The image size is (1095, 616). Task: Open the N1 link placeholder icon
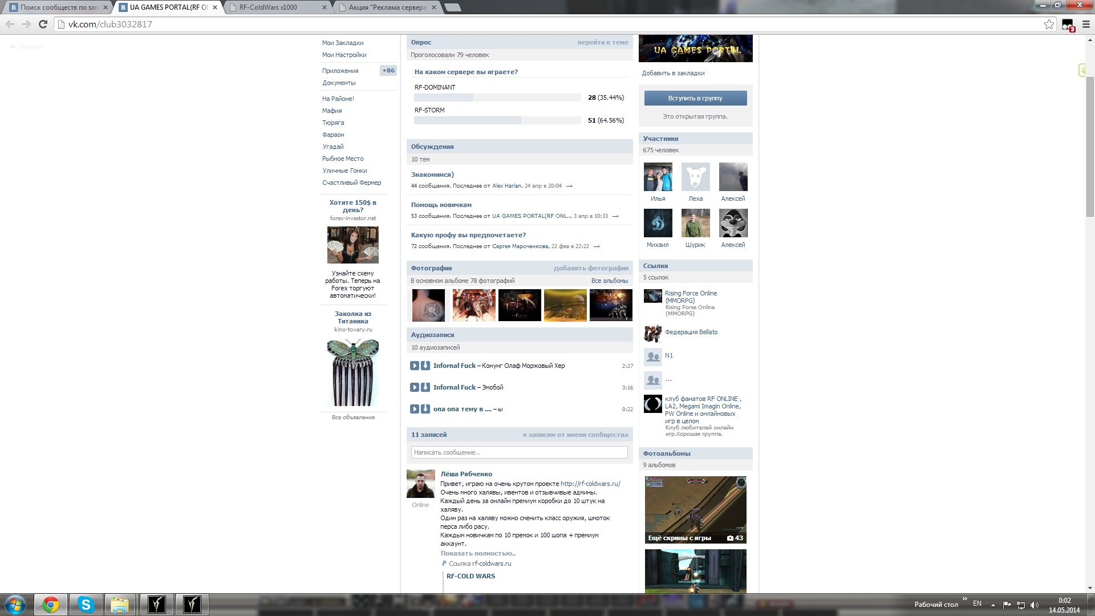(653, 357)
